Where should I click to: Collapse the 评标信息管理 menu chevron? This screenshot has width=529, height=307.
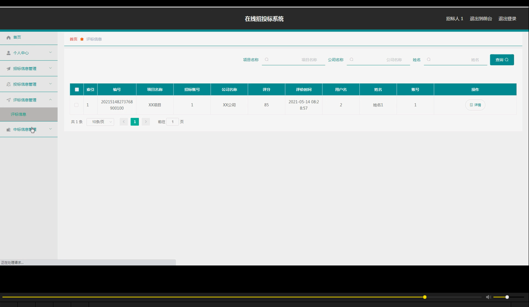click(50, 100)
